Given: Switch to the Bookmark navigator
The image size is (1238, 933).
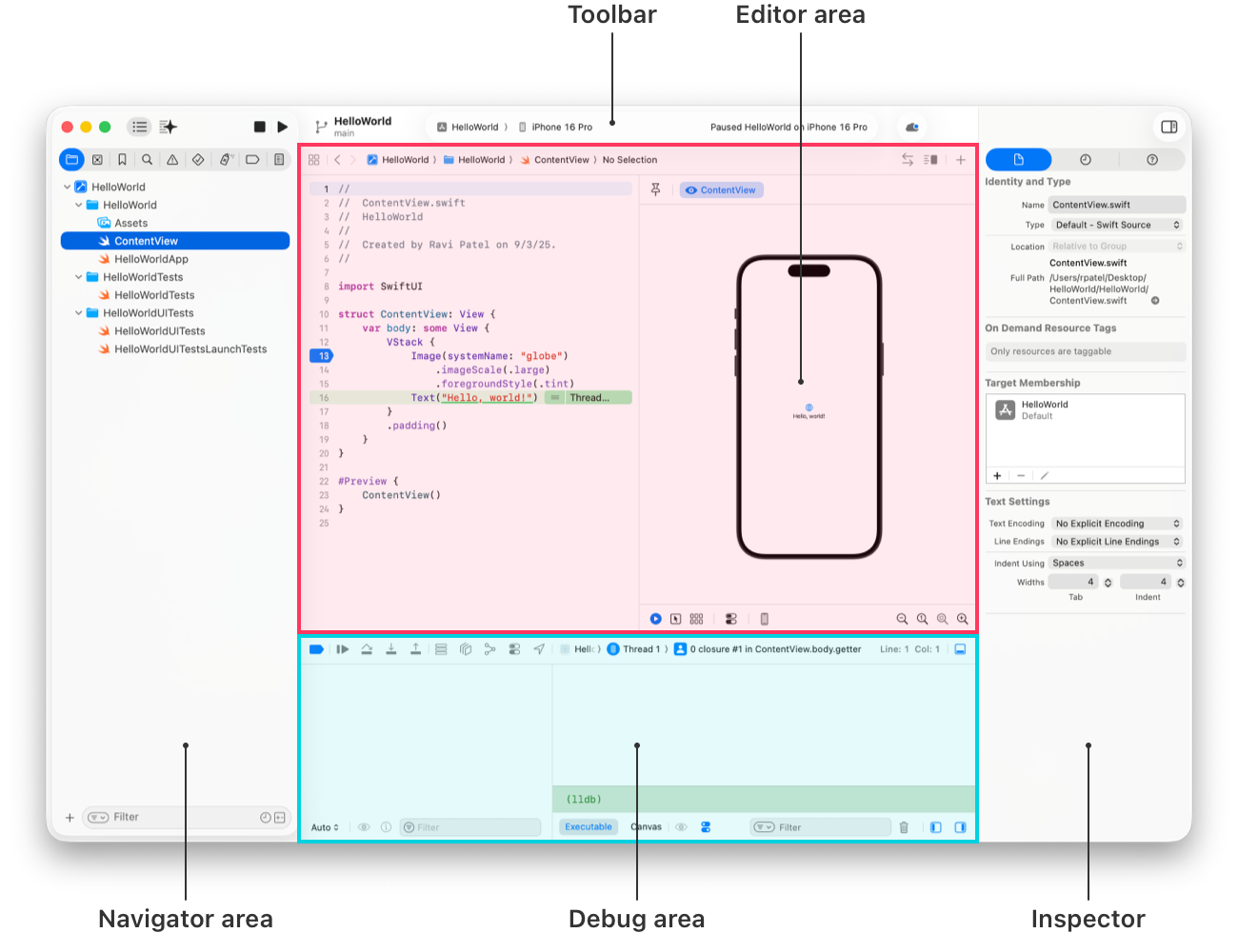Looking at the screenshot, I should [x=122, y=160].
